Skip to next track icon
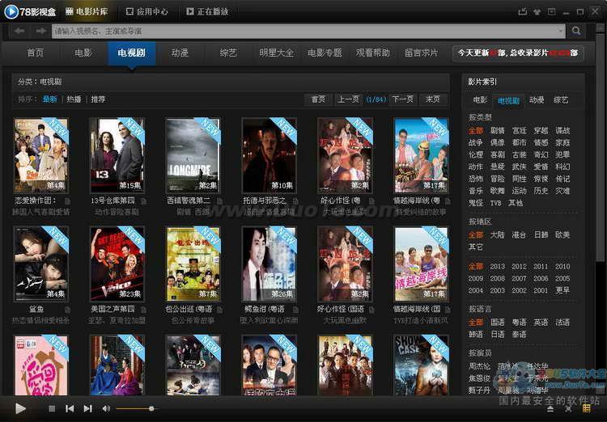 [x=88, y=408]
